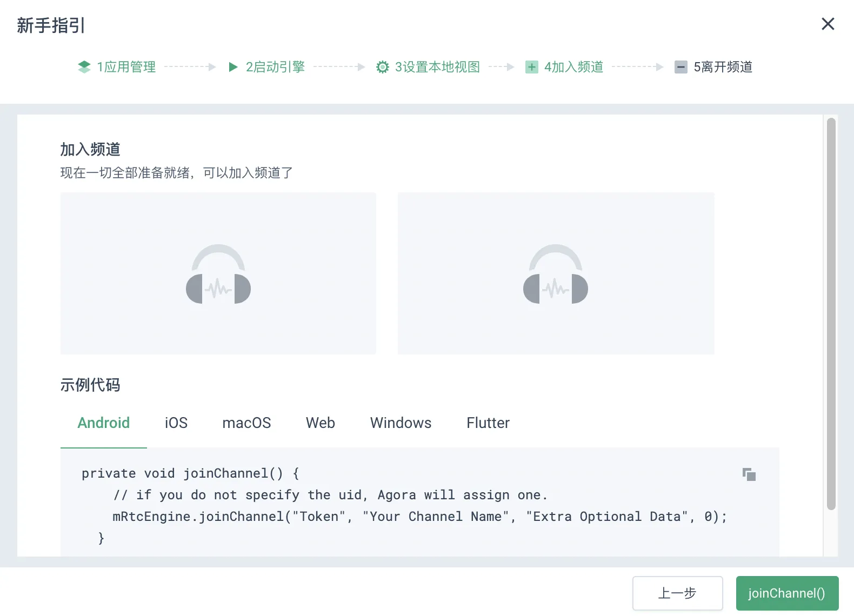
Task: Go to step 2启动引擎
Action: [x=266, y=67]
